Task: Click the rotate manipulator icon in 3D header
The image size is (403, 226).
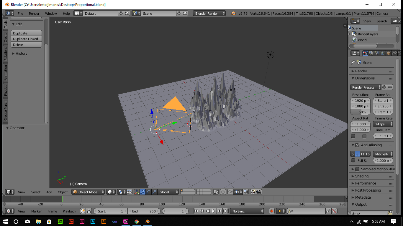Action: [x=148, y=192]
